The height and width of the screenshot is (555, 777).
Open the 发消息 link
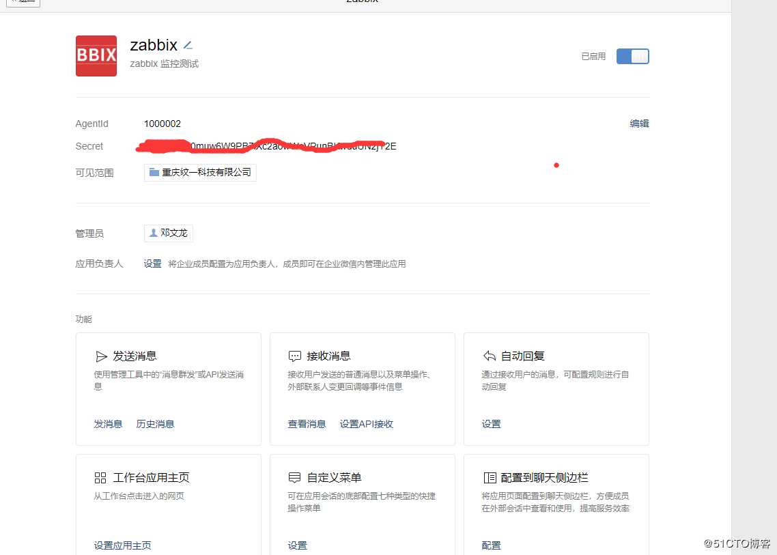pos(108,424)
